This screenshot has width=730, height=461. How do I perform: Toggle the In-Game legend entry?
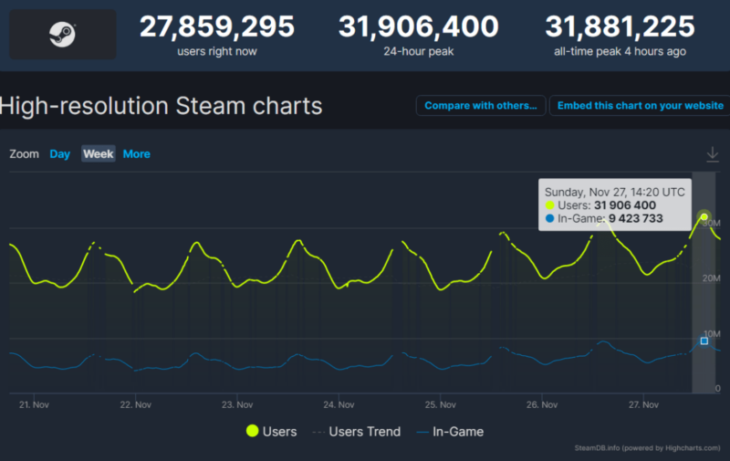450,432
